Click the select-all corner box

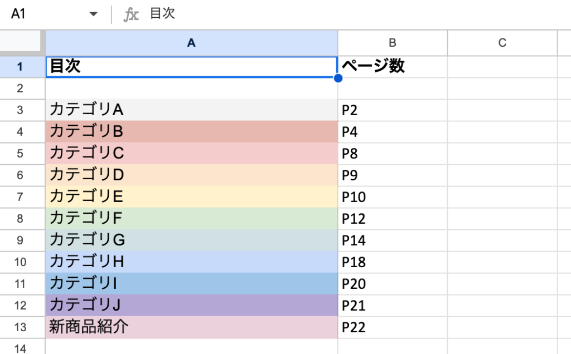21,42
